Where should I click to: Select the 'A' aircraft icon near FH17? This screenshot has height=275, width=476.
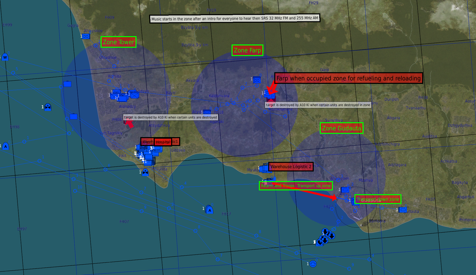[x=209, y=210]
